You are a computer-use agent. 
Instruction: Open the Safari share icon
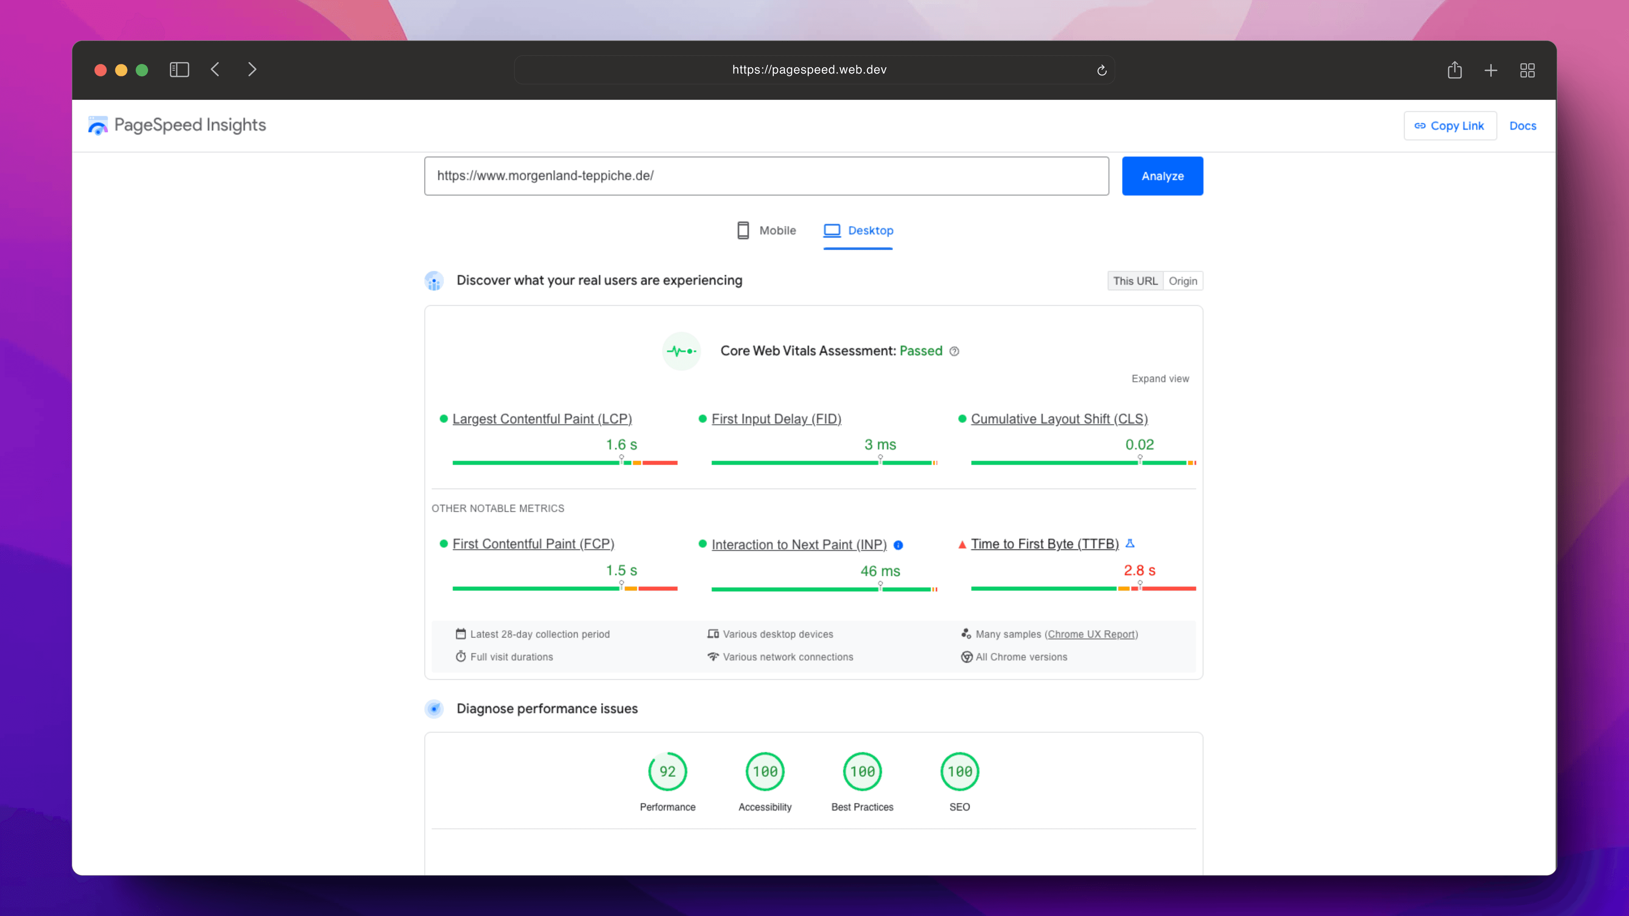pos(1455,70)
